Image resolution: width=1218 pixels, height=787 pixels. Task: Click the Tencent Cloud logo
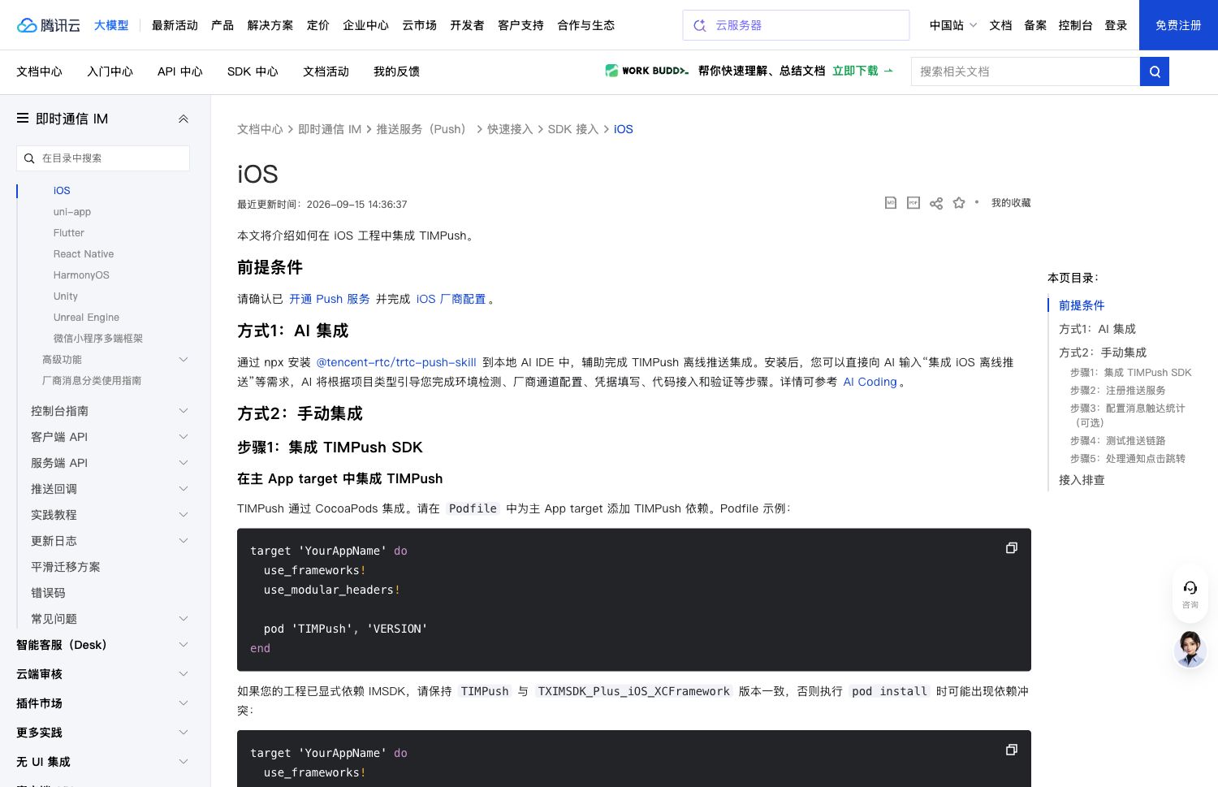pyautogui.click(x=49, y=25)
